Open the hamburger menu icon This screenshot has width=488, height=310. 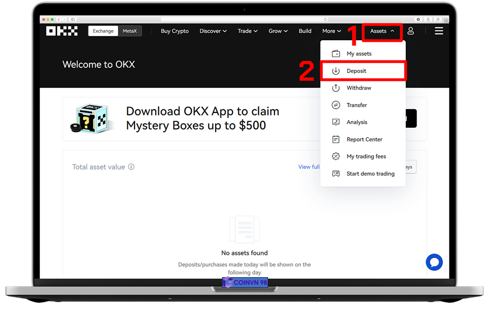439,31
